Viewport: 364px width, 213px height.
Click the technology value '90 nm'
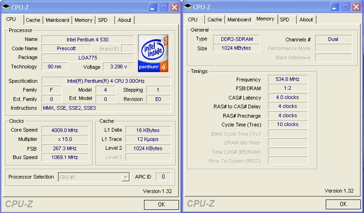tap(55, 67)
